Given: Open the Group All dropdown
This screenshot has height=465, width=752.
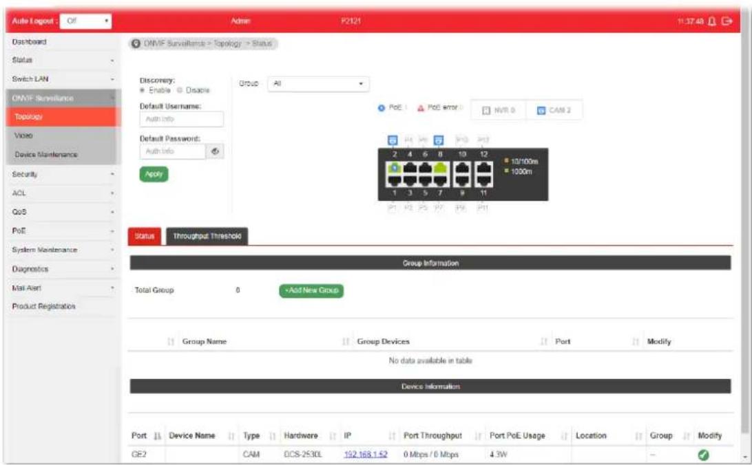Looking at the screenshot, I should 318,84.
